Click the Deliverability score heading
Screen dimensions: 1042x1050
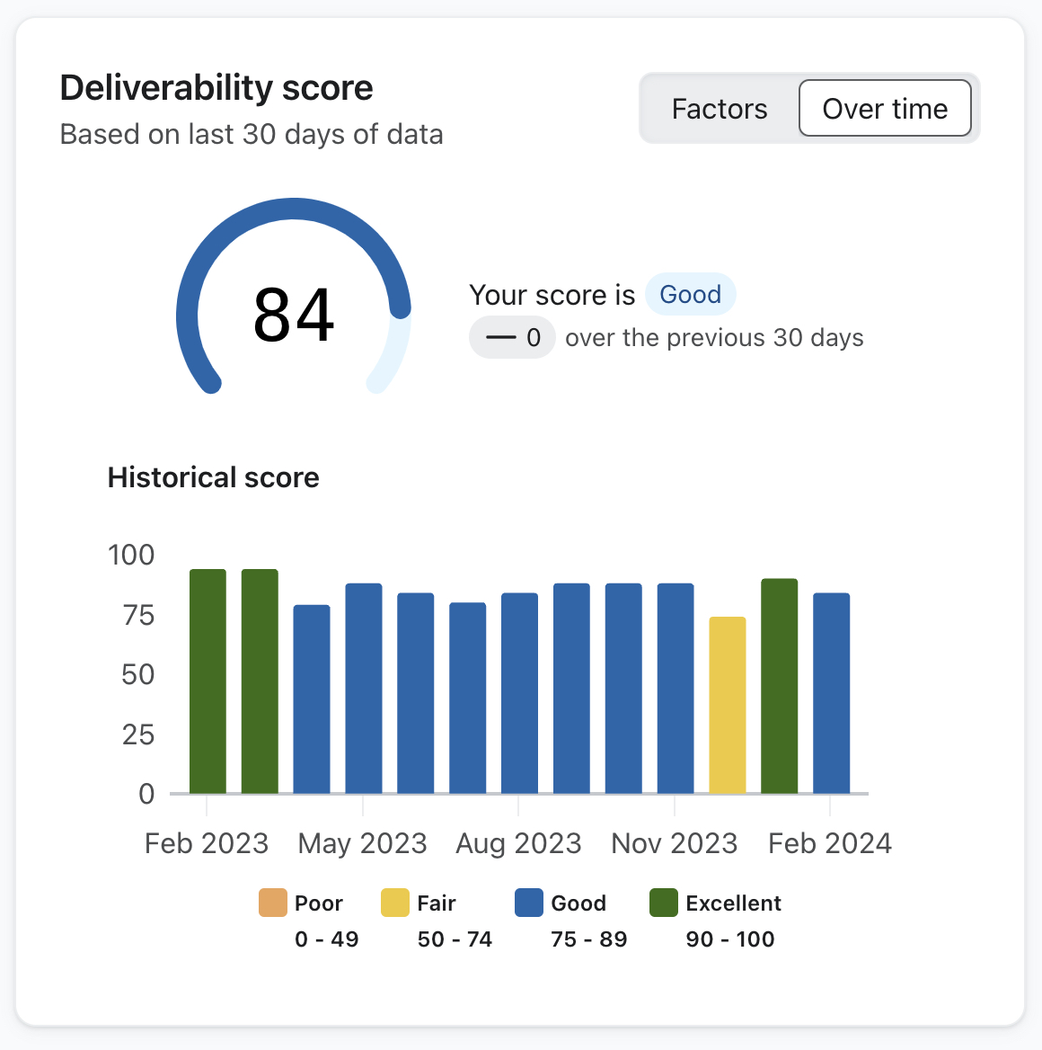pyautogui.click(x=216, y=87)
